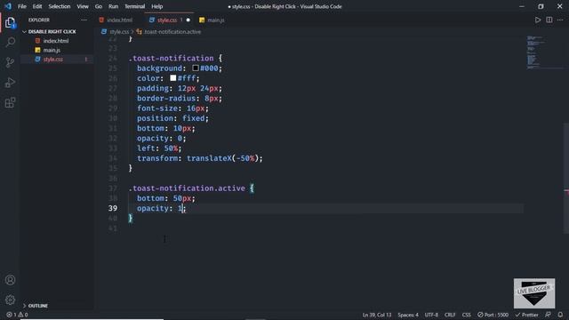This screenshot has height=320, width=569.
Task: Click the 'transform: translateX(-50%);' line
Action: pos(200,158)
